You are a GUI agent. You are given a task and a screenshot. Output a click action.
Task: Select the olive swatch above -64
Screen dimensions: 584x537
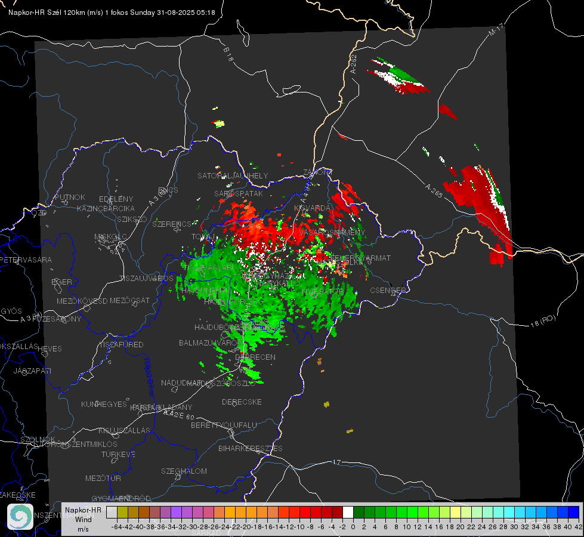pos(122,512)
